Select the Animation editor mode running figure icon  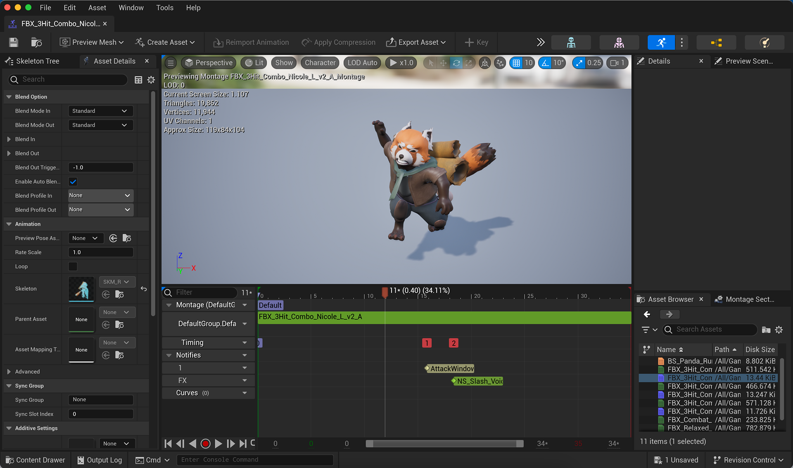[x=661, y=42]
